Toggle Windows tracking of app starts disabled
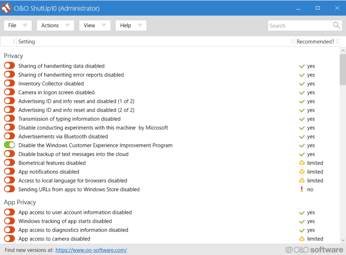Image resolution: width=346 pixels, height=255 pixels. pos(9,221)
